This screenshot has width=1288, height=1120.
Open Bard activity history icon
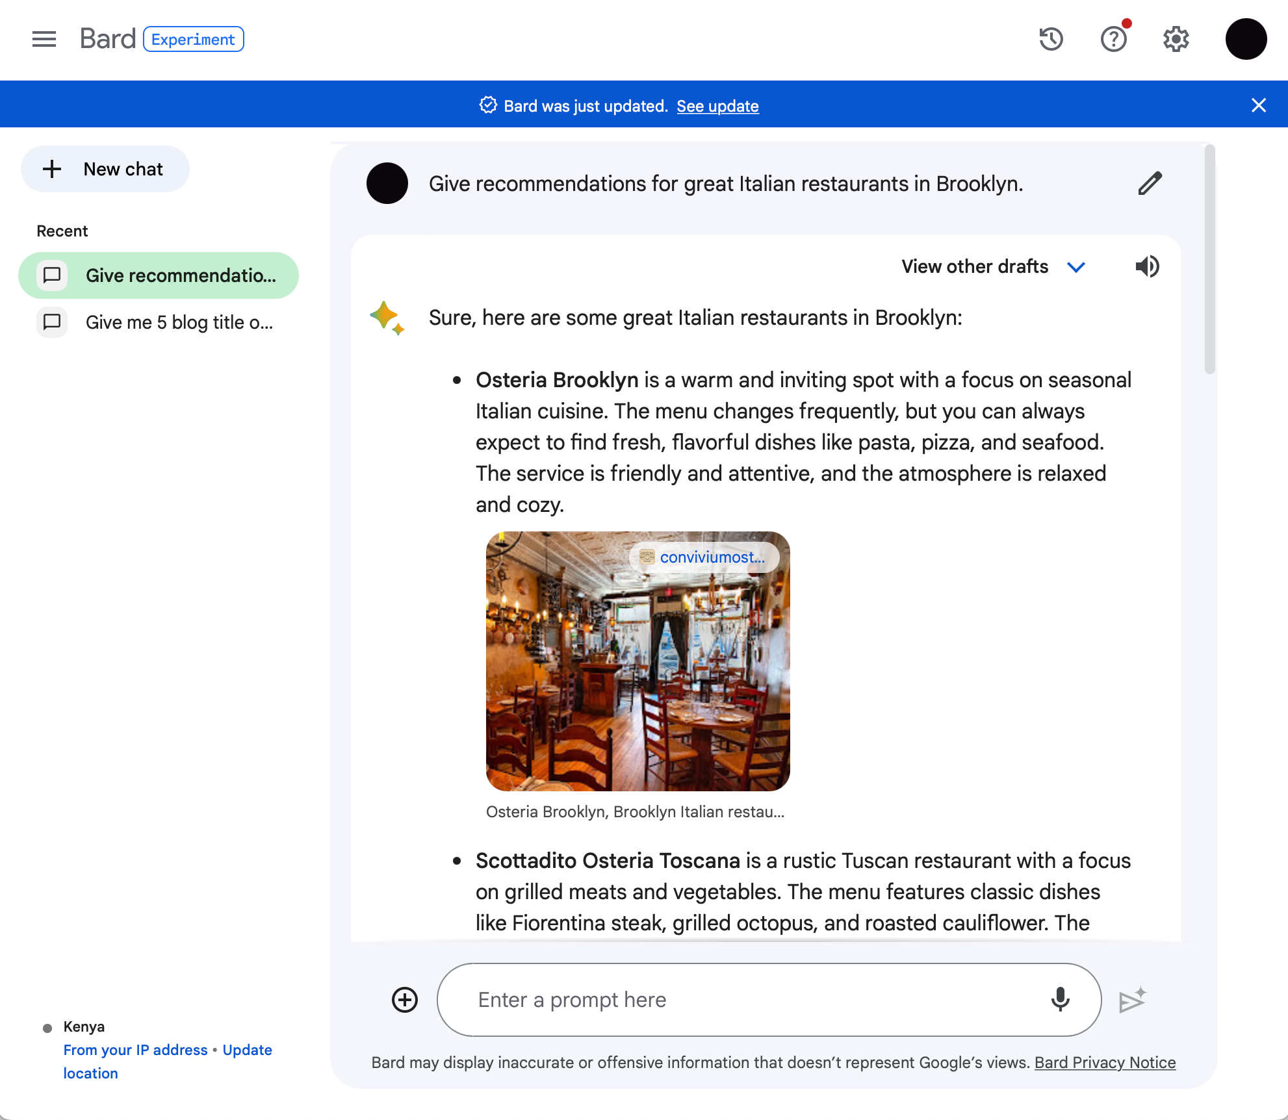point(1051,39)
